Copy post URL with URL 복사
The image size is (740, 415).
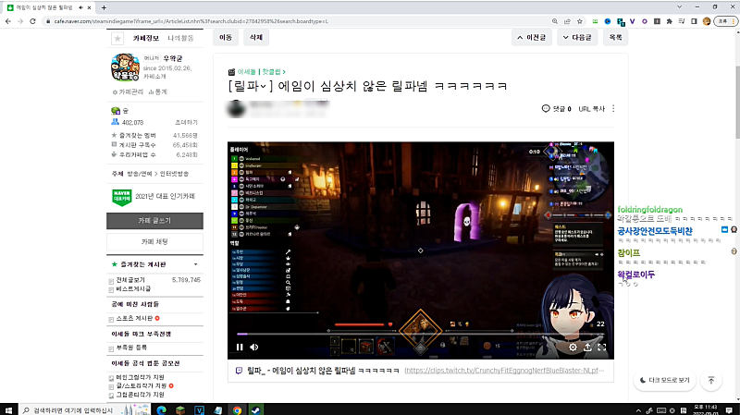click(x=591, y=108)
